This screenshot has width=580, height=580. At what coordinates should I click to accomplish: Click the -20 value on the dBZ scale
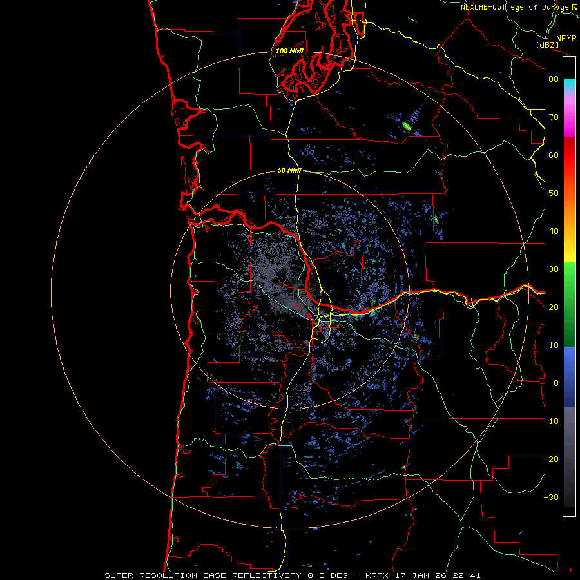point(551,459)
